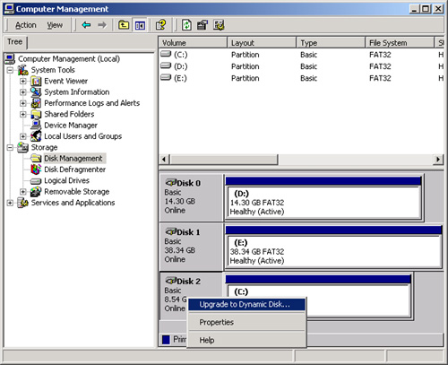The width and height of the screenshot is (448, 365).
Task: Click the Up one level folder icon
Action: 124,25
